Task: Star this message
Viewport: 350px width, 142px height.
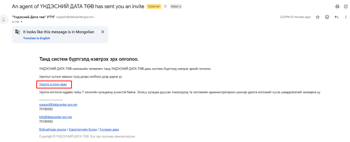Action: (x=318, y=17)
